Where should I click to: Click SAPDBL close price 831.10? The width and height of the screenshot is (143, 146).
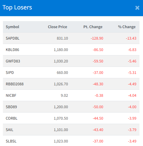coord(62,38)
